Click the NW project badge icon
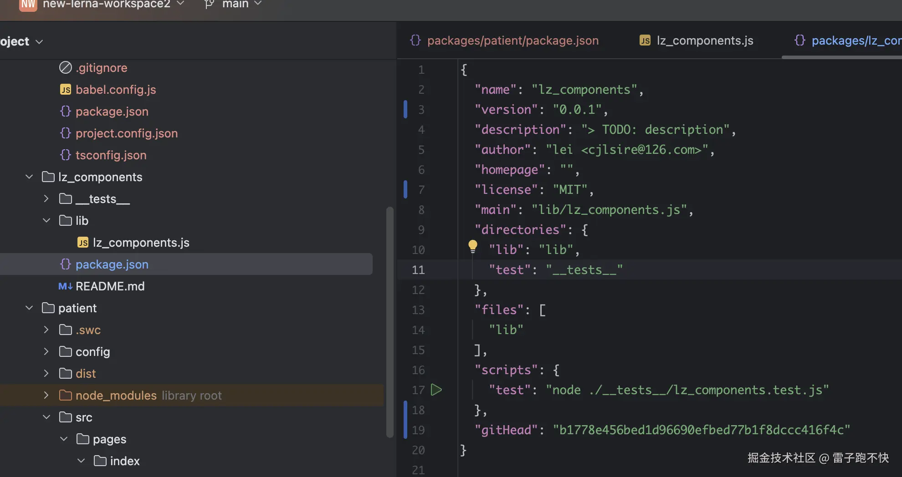902x477 pixels. [28, 5]
